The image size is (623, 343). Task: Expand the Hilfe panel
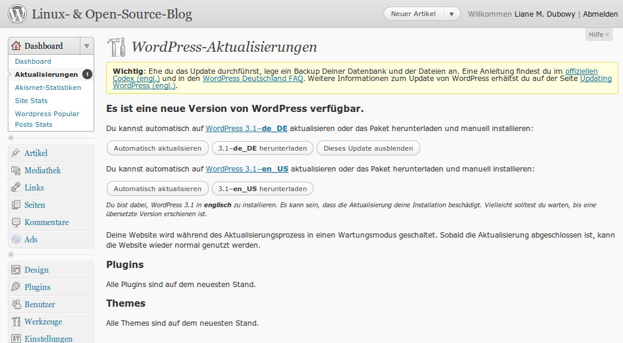click(x=598, y=34)
